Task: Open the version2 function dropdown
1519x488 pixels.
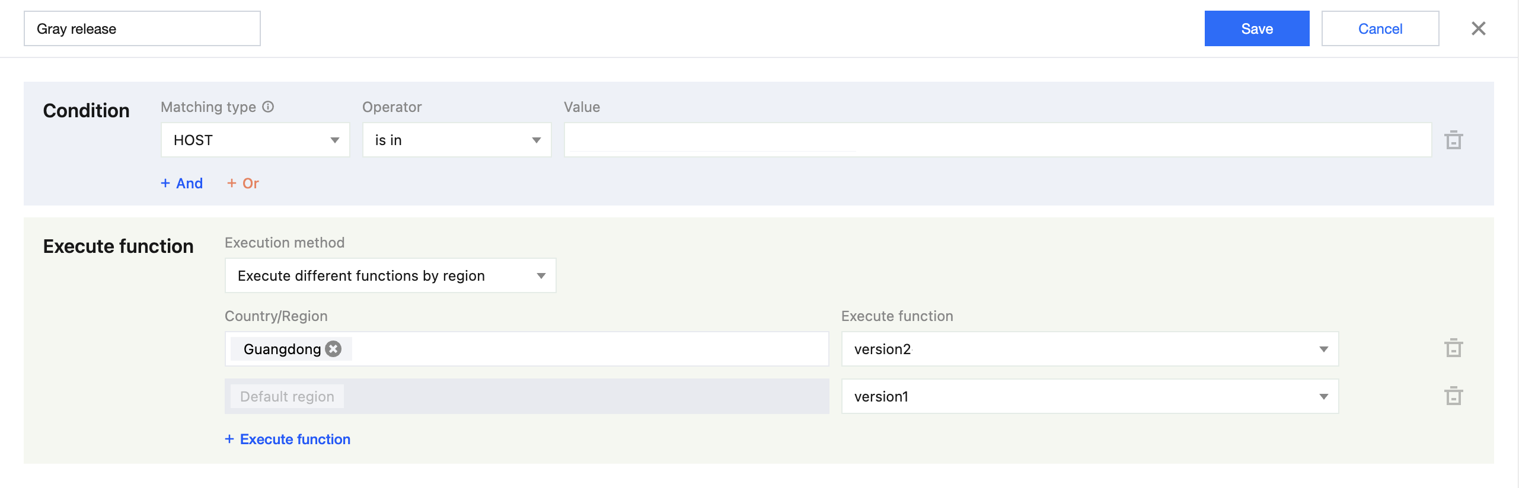Action: pos(1090,349)
